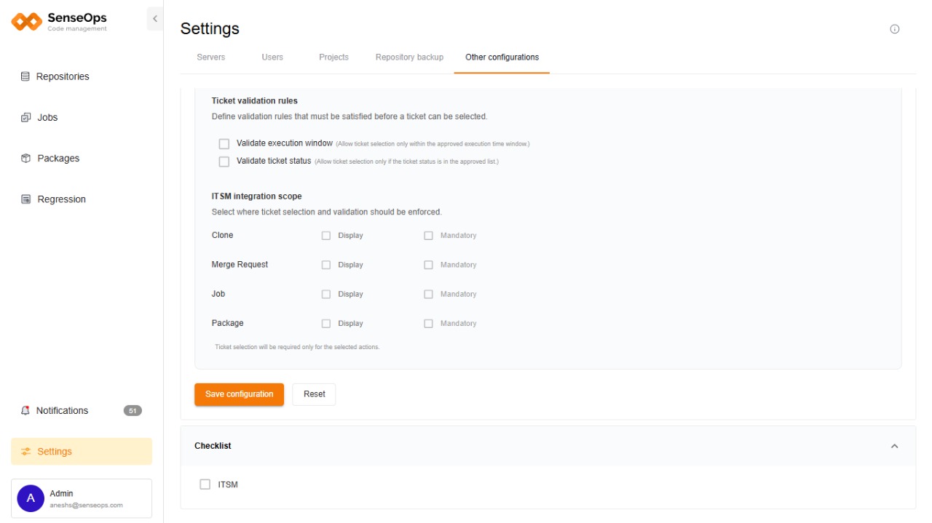Image resolution: width=932 pixels, height=523 pixels.
Task: Open Repositories from the sidebar icon
Action: coord(25,76)
